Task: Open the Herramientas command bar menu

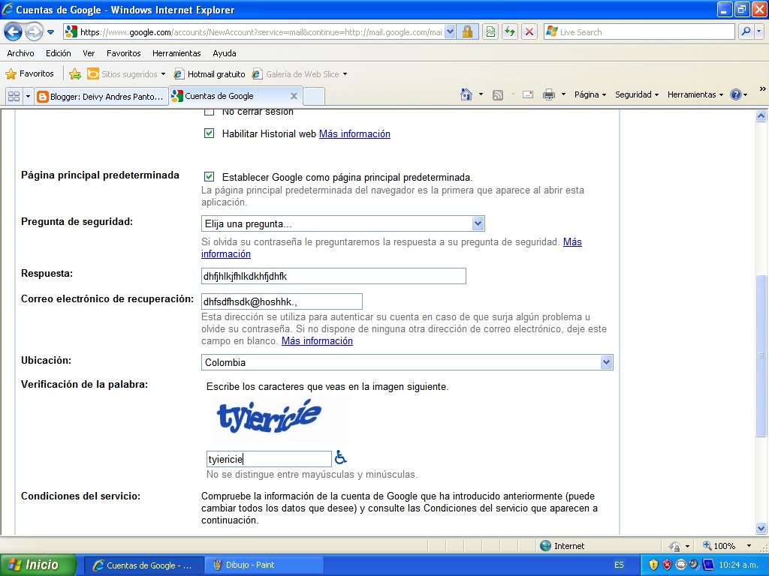Action: tap(695, 94)
